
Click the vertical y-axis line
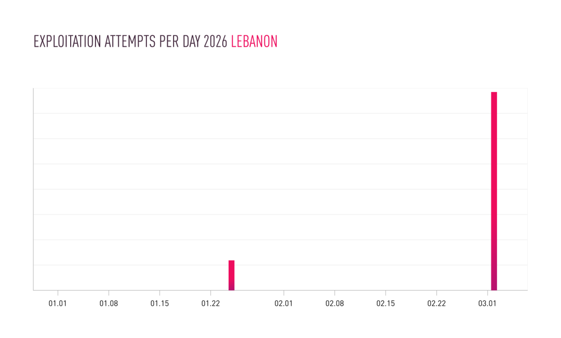point(33,190)
